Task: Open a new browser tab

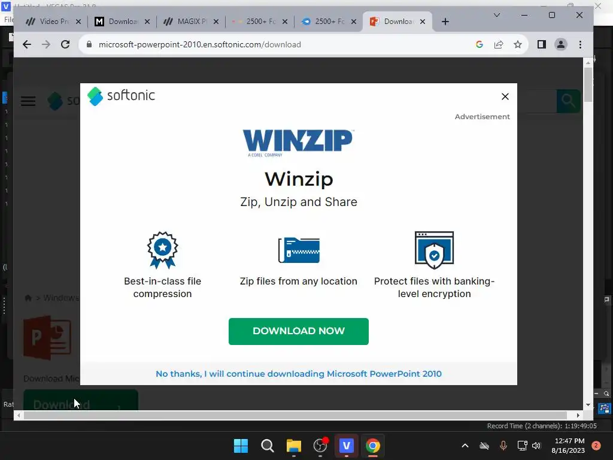Action: 445,22
